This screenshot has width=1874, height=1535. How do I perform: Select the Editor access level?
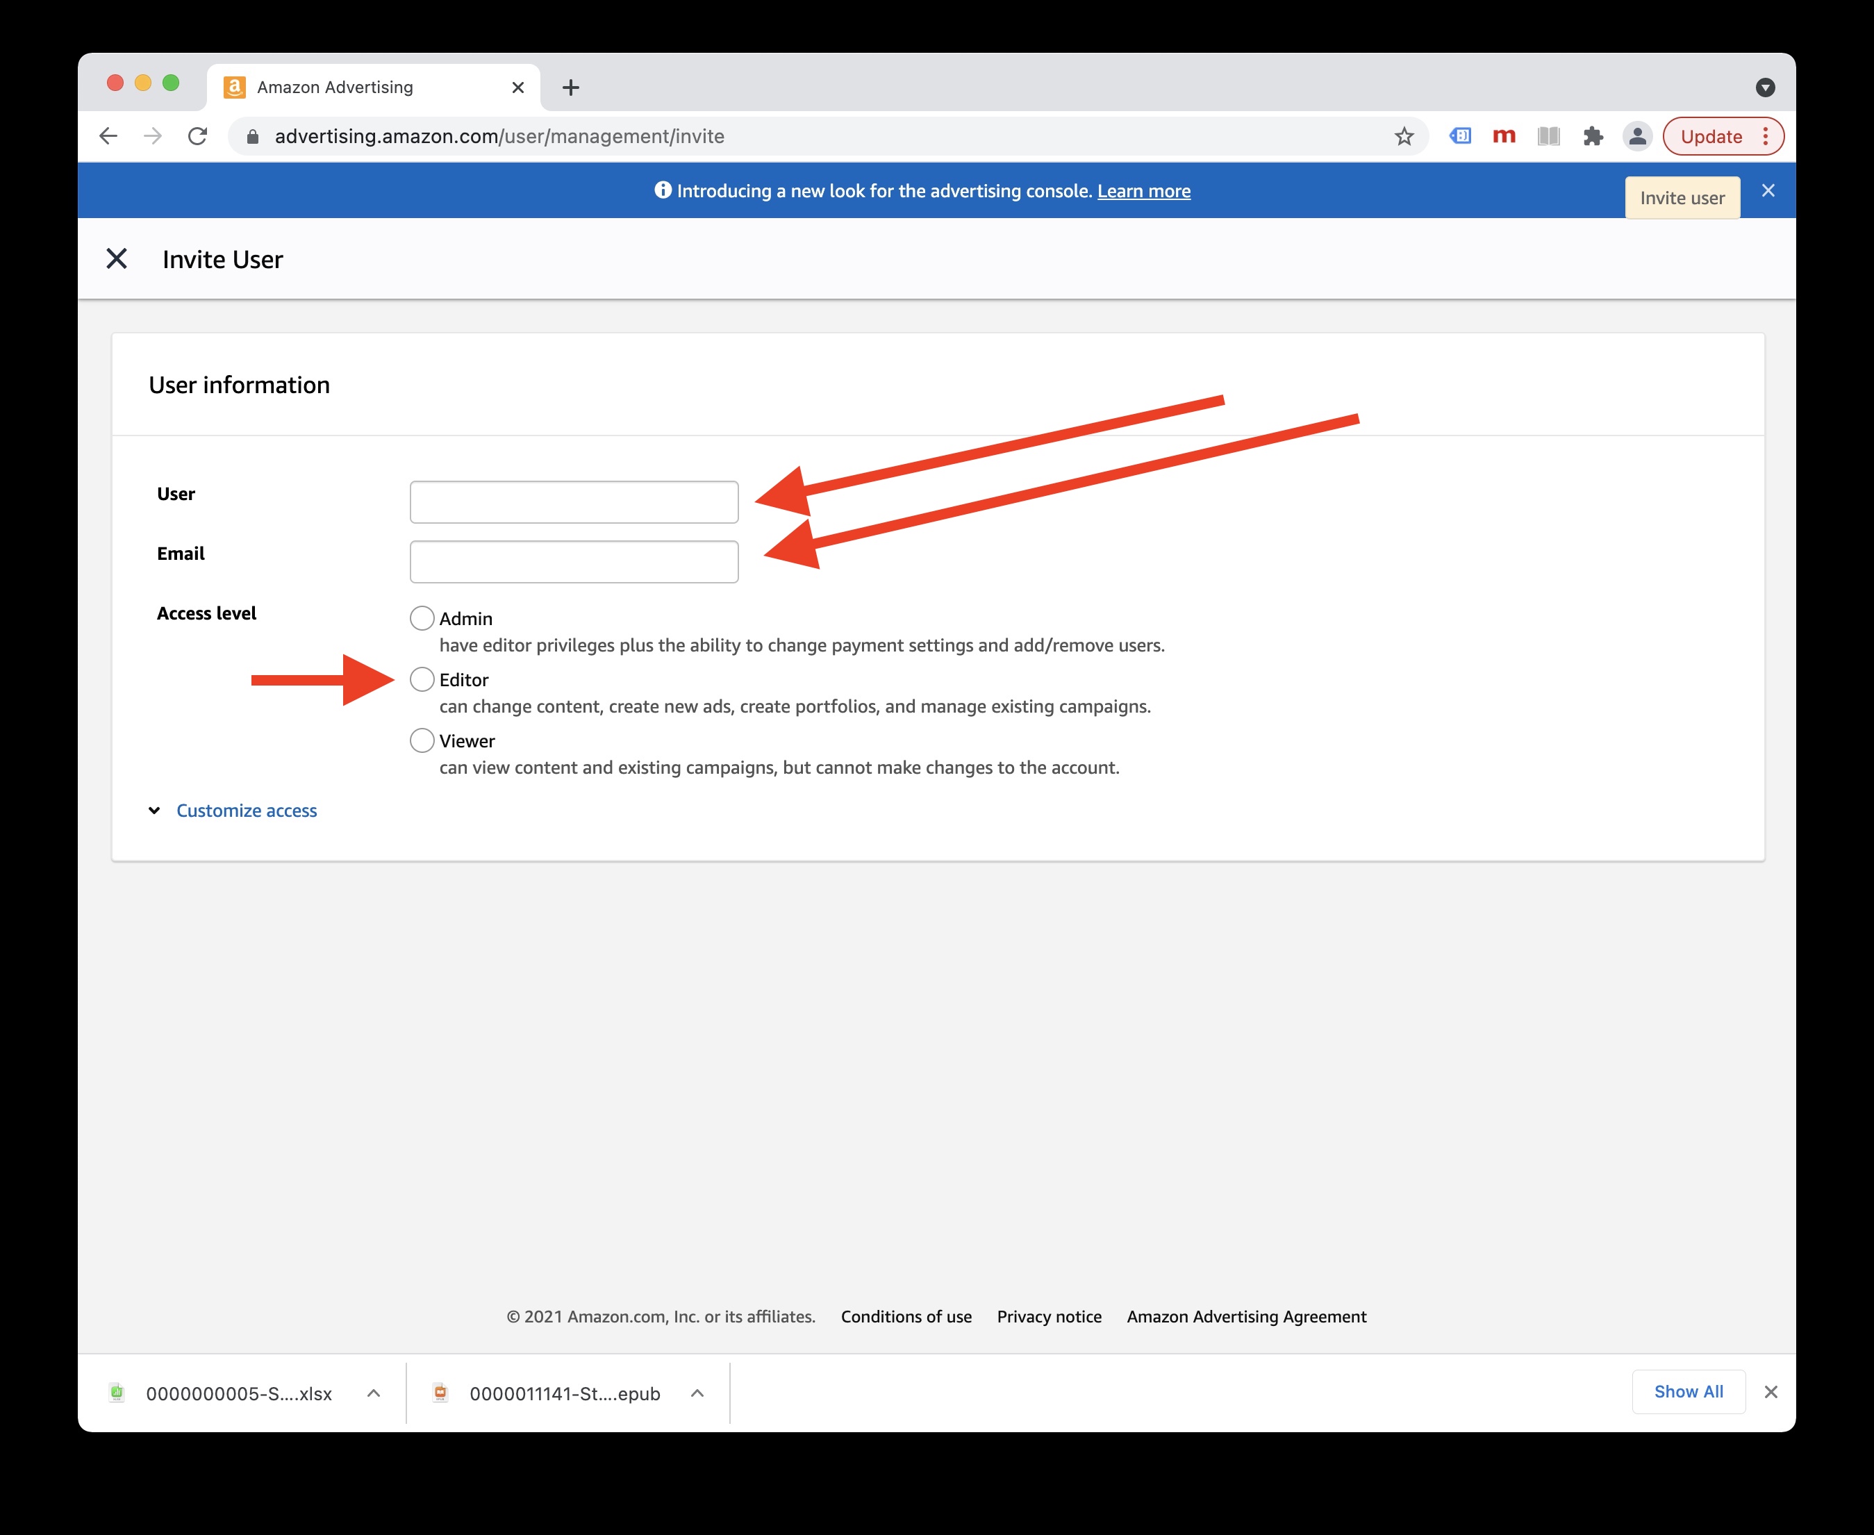point(422,679)
